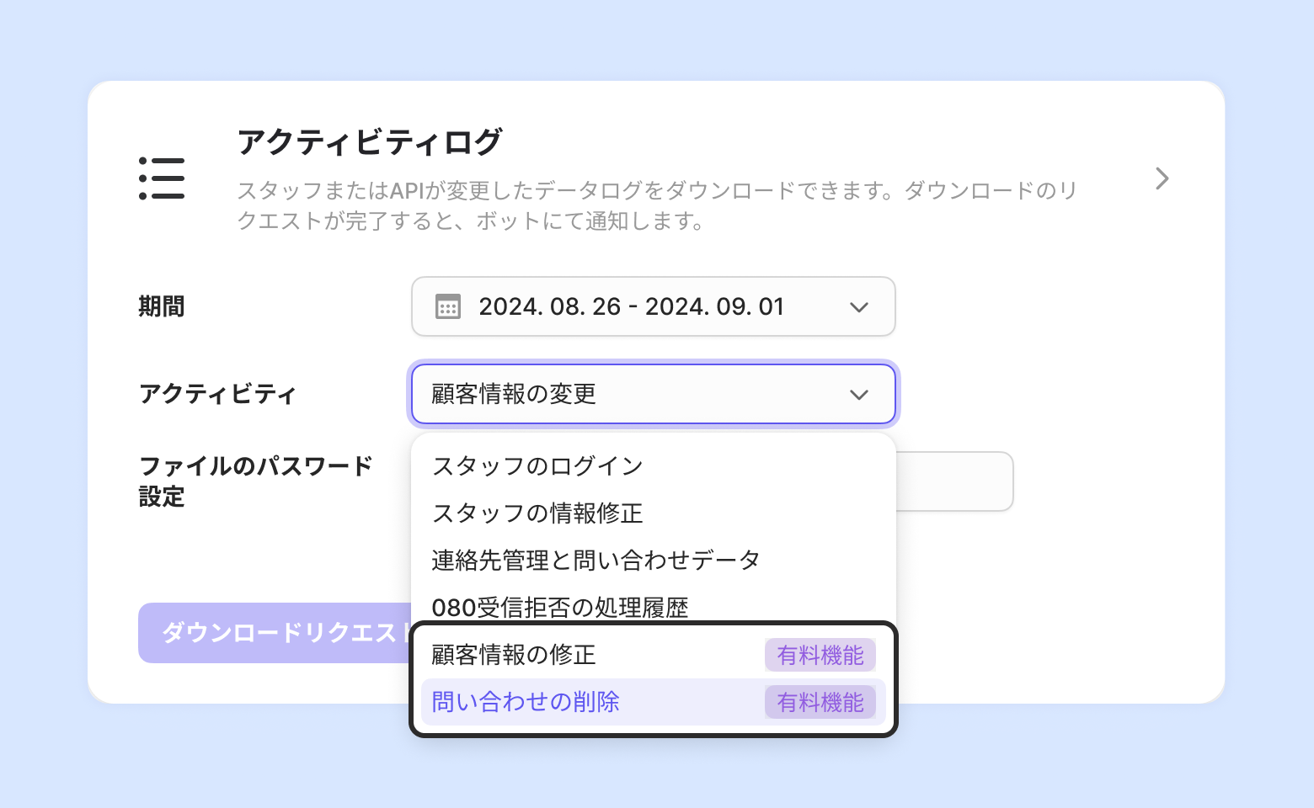Choose 問い合わせの削除 option
The height and width of the screenshot is (808, 1314).
(x=526, y=702)
